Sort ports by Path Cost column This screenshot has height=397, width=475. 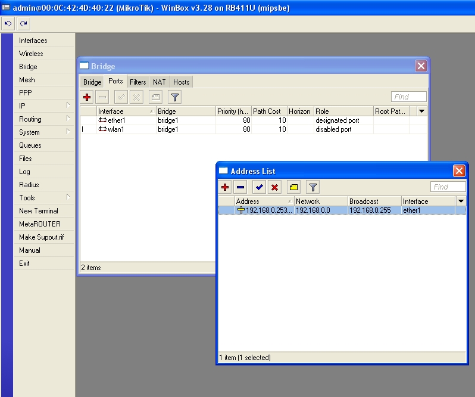[x=269, y=111]
